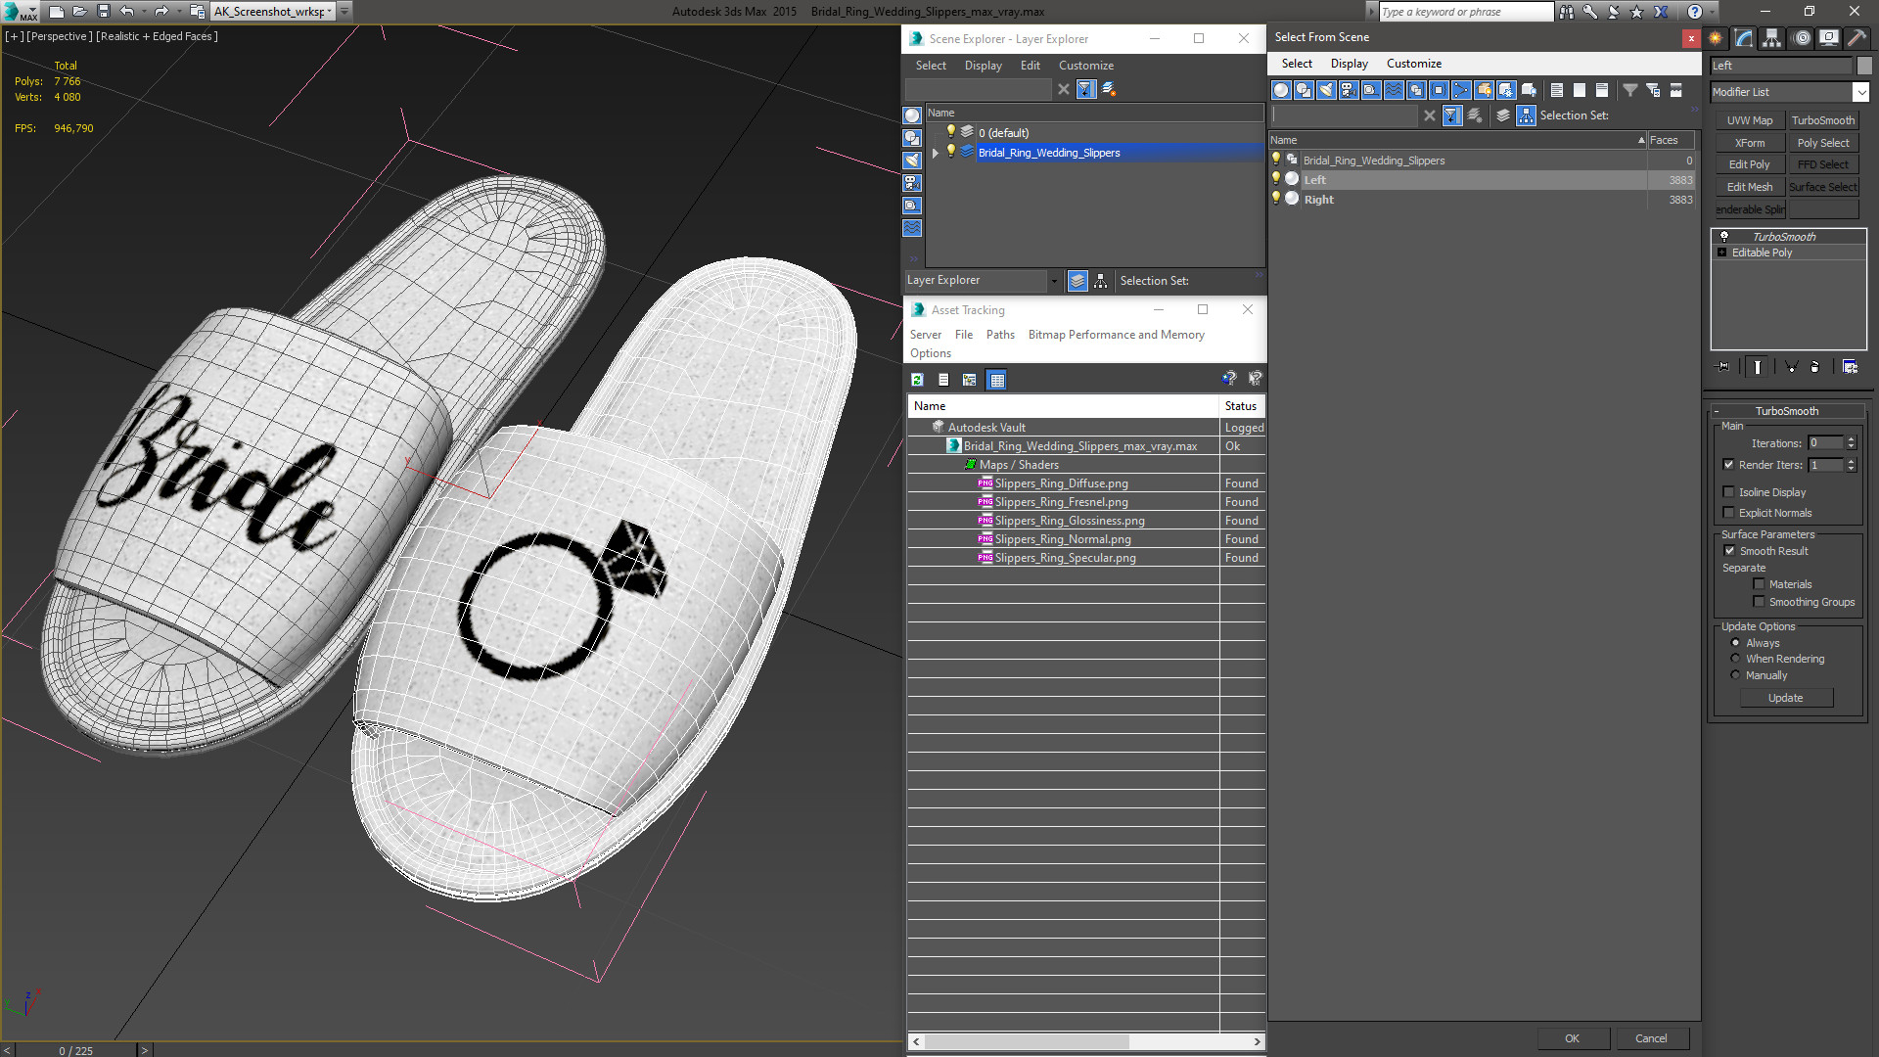1879x1057 pixels.
Task: Click Sort by Hierarchy icon in Select From Scene
Action: [1527, 115]
